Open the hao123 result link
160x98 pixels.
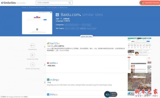tap(54, 43)
